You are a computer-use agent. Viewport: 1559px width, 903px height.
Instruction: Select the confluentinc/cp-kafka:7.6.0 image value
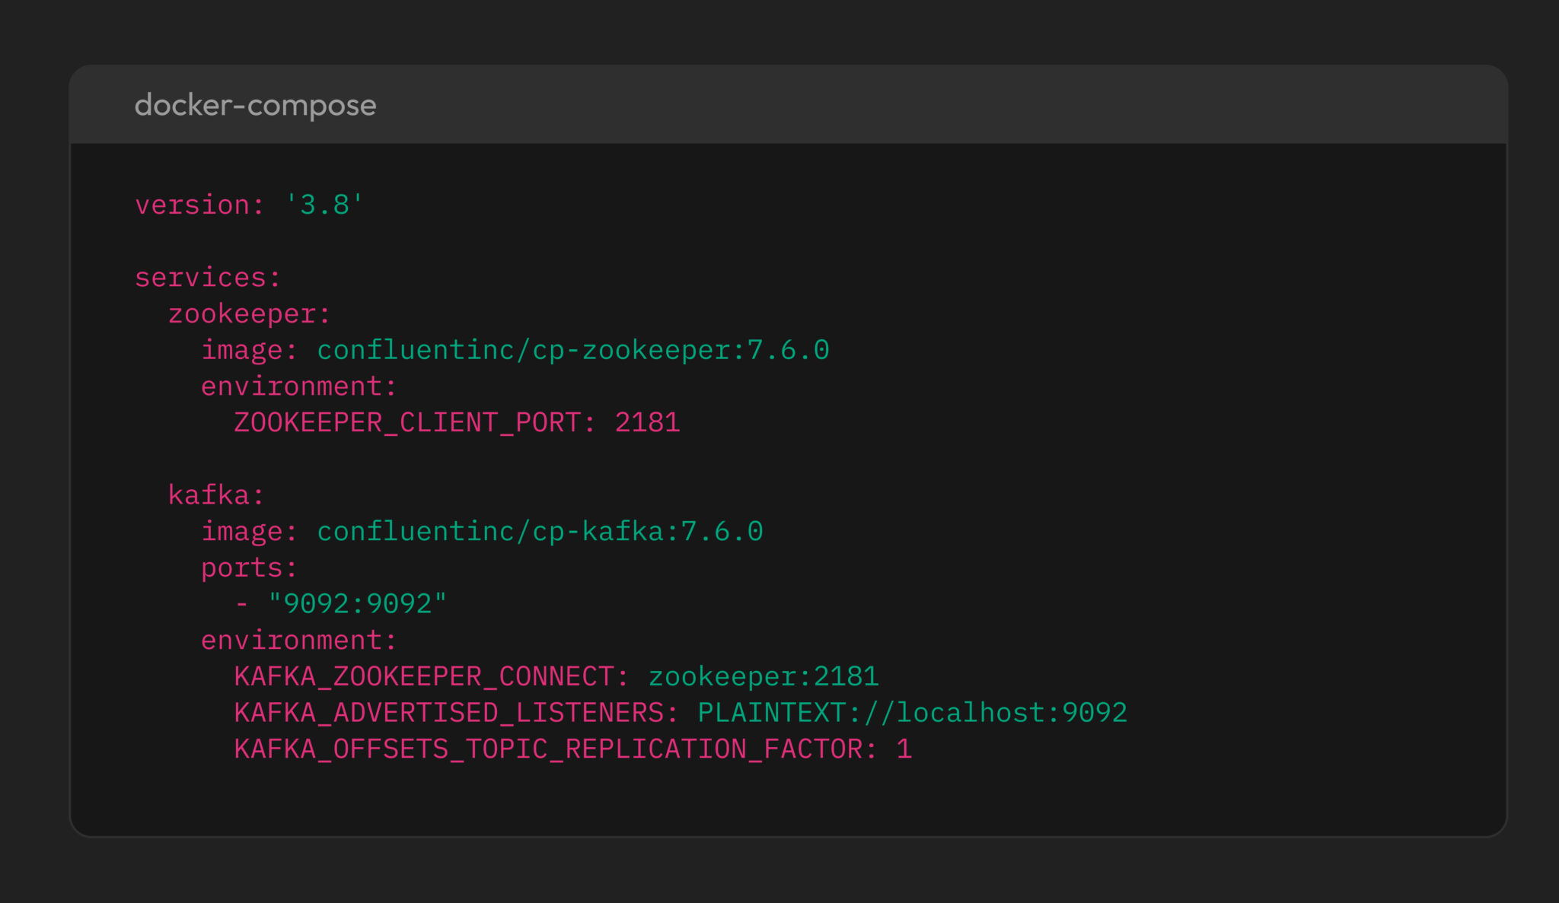(x=540, y=530)
